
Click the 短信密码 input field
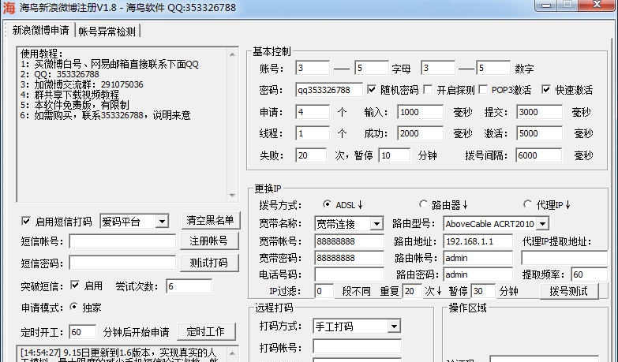(x=122, y=263)
